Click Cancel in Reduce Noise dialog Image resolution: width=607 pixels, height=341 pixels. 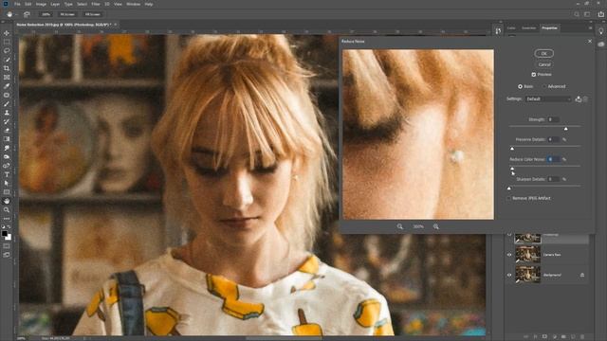(x=543, y=64)
